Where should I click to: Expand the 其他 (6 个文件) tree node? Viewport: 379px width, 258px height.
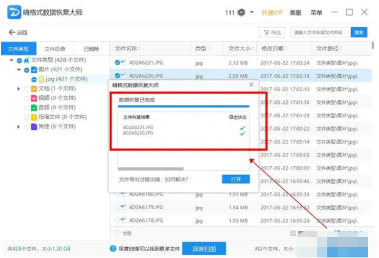pos(19,126)
